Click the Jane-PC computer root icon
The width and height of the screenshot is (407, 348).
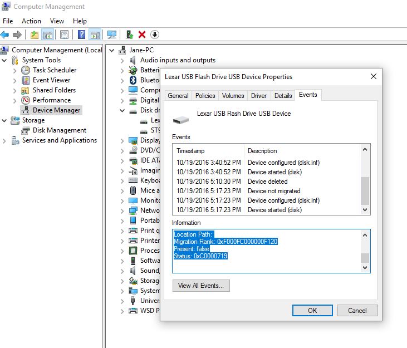point(122,50)
